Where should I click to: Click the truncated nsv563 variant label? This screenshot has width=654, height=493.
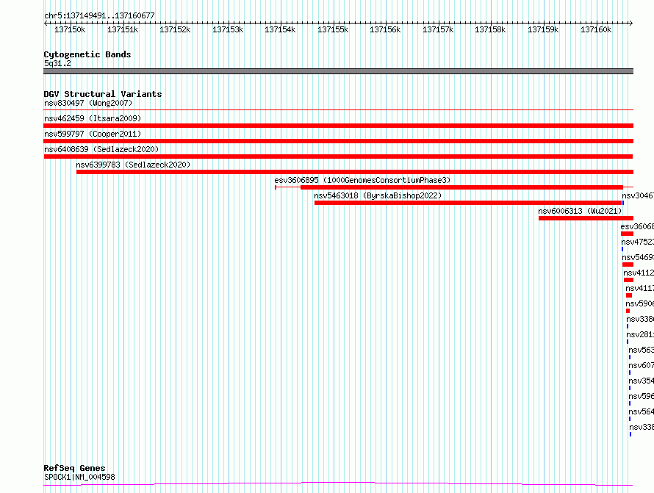pyautogui.click(x=641, y=350)
